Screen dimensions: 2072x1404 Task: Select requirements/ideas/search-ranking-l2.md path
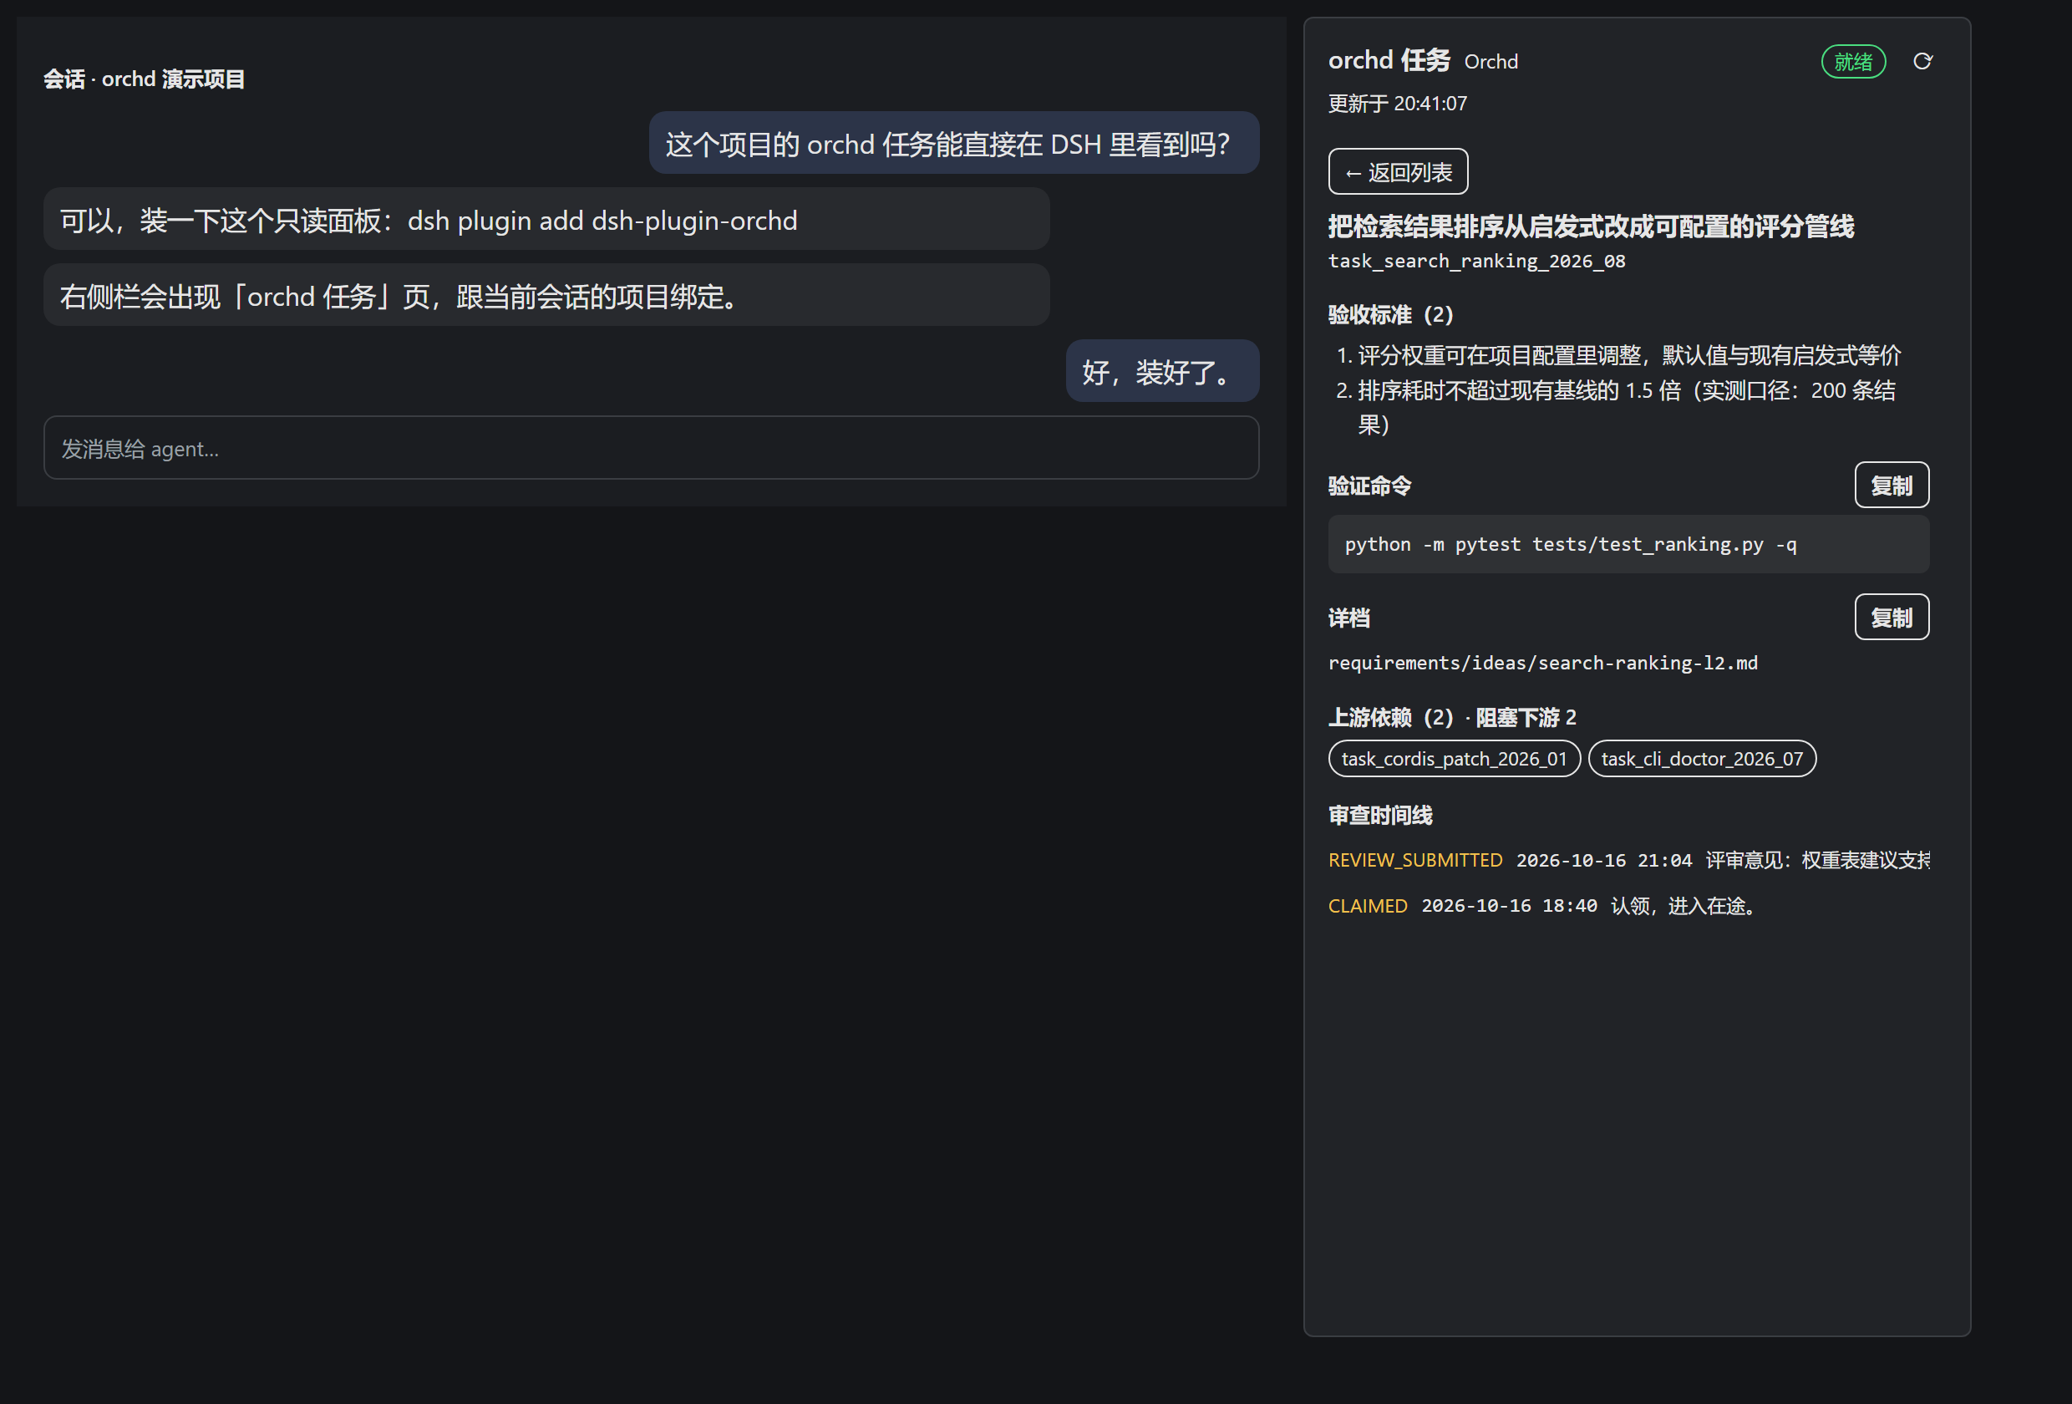pos(1542,663)
